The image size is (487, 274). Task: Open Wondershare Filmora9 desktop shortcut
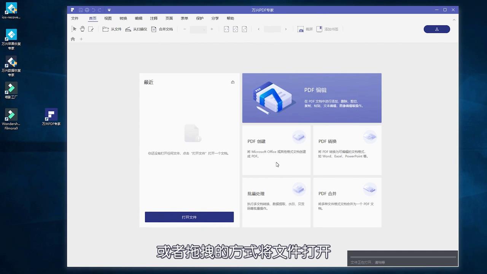pos(11,119)
